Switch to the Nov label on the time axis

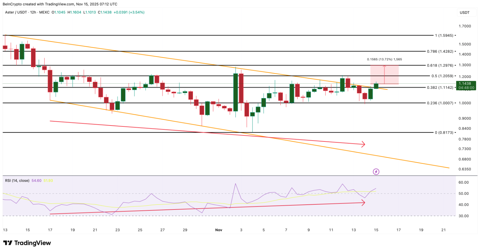click(x=219, y=230)
